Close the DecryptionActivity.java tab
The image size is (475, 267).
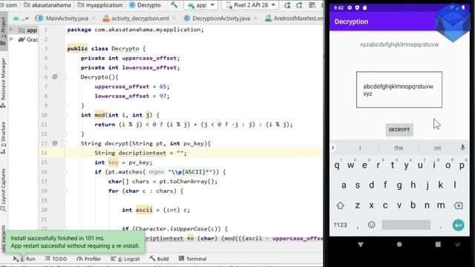point(255,19)
